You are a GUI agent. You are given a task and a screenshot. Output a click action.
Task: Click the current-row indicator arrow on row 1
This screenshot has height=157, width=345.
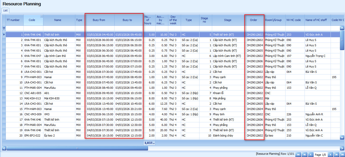pyautogui.click(x=4, y=35)
